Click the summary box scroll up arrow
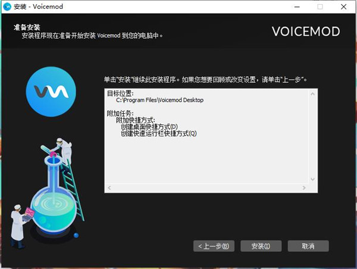 [x=312, y=94]
